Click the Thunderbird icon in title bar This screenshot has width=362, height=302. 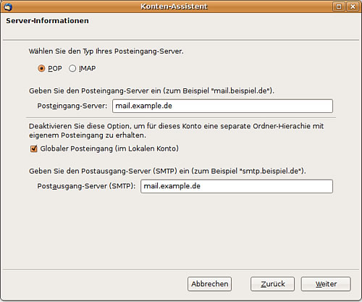click(8, 7)
